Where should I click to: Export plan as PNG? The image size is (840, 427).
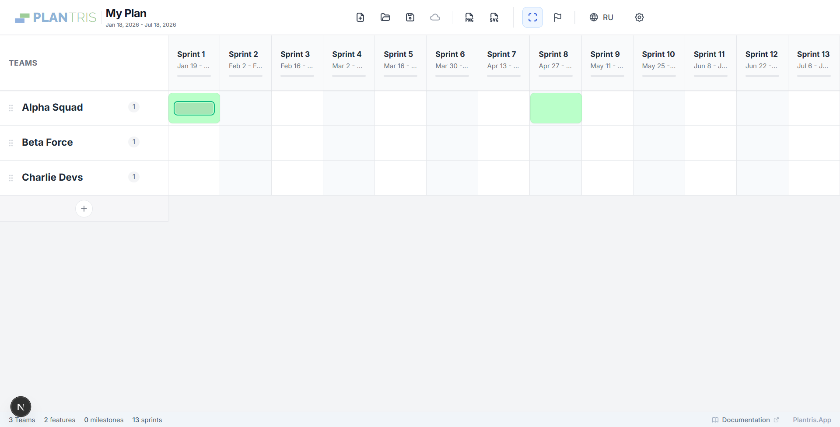coord(469,17)
